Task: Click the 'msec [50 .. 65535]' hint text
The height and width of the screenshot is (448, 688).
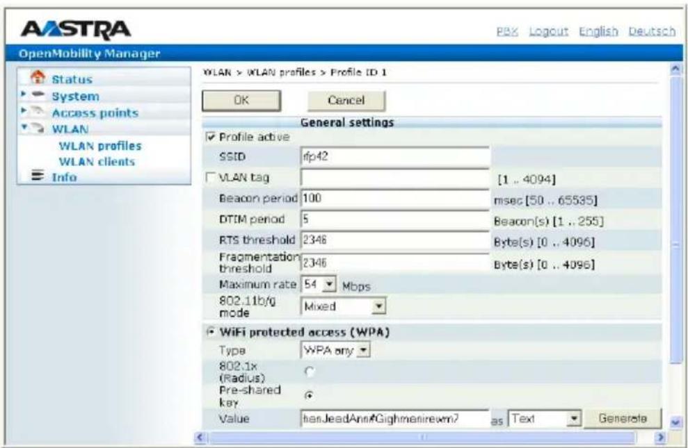Action: click(x=545, y=200)
